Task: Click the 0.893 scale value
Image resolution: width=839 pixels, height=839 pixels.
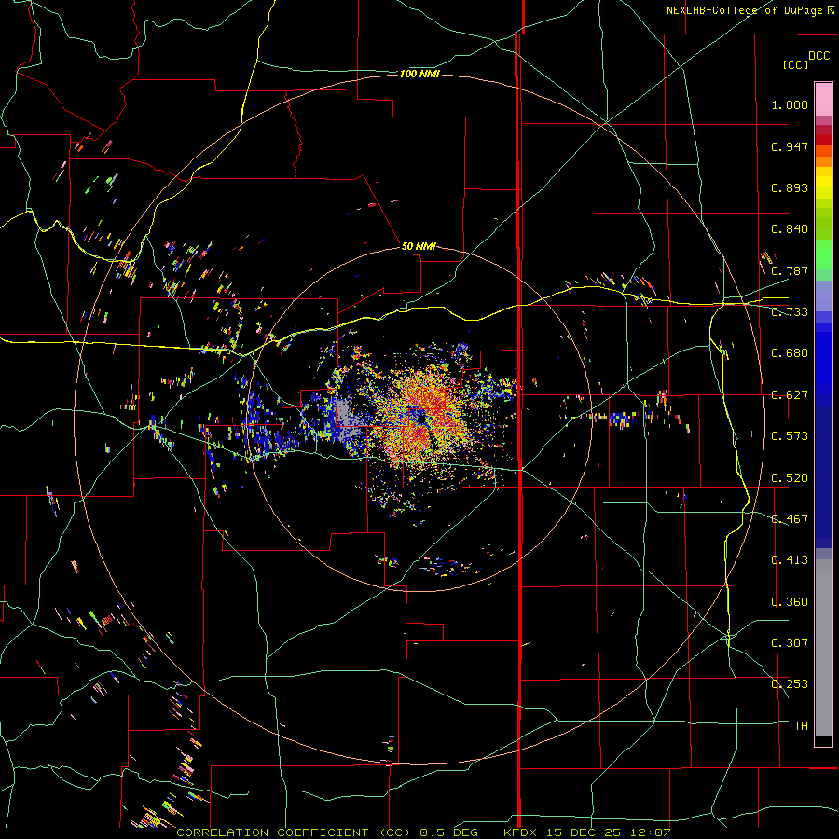Action: 790,187
